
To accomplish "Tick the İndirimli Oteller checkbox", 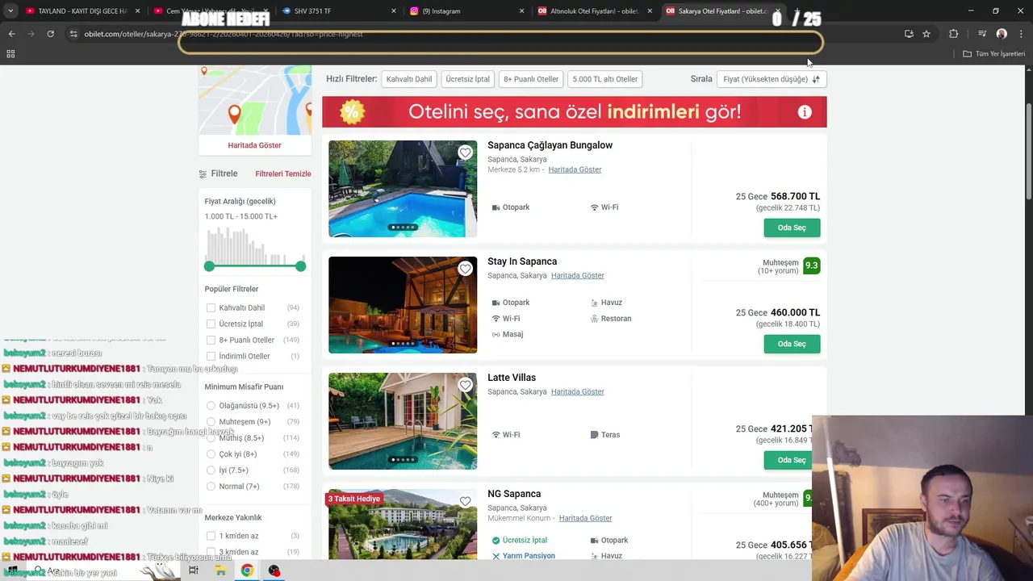I will [x=211, y=356].
